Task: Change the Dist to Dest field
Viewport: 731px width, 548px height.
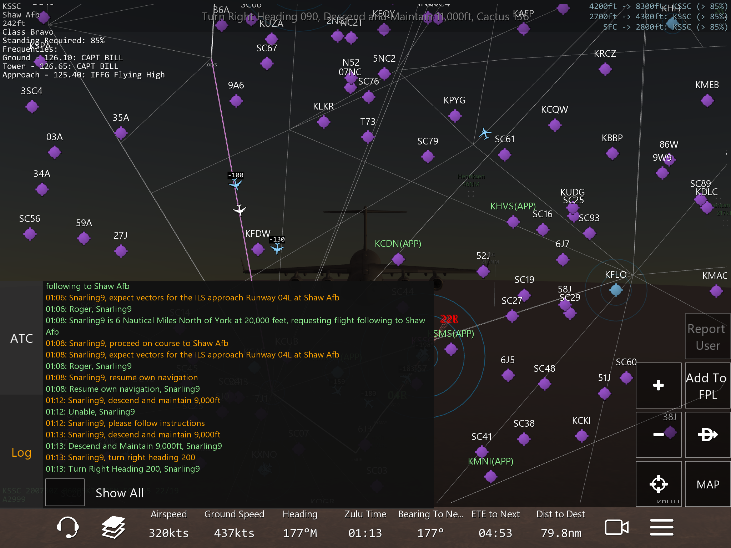Action: coord(560,524)
